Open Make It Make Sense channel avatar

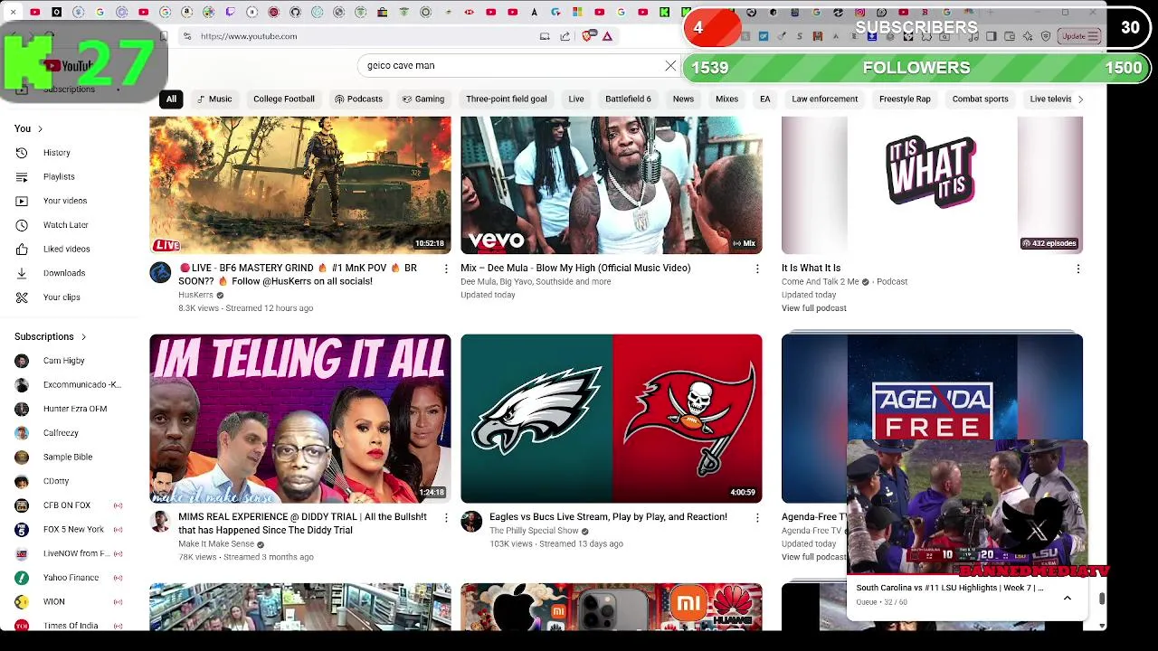(160, 521)
